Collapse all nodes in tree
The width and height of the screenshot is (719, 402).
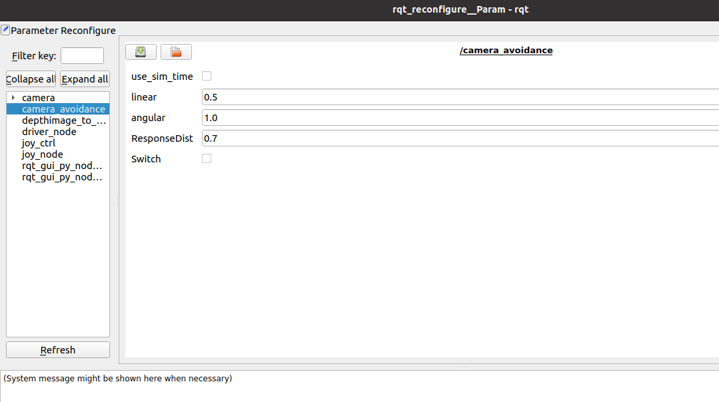[x=31, y=79]
